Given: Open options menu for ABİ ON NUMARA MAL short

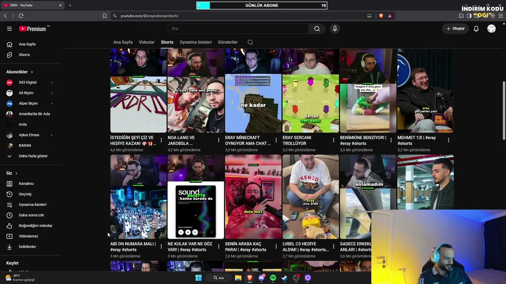Looking at the screenshot, I should 161,246.
